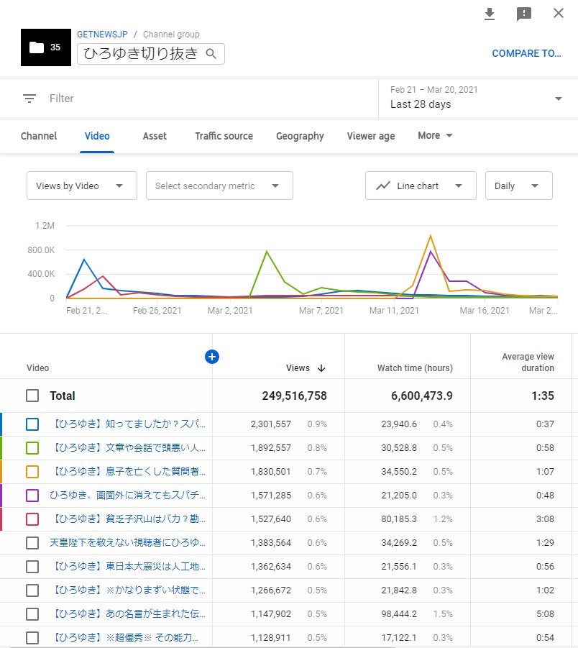Viewport: 578px width, 648px height.
Task: Toggle green checkbox for 文章や会話 video
Action: coord(32,447)
